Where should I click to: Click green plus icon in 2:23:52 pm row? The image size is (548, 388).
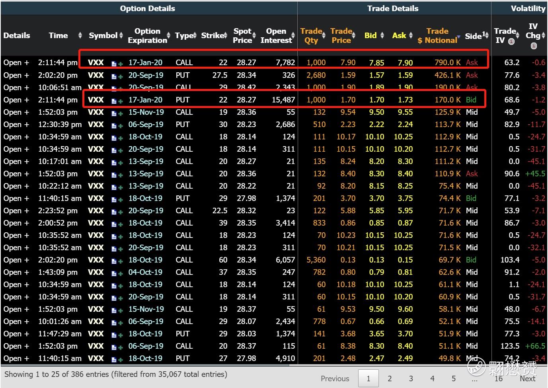(x=120, y=212)
